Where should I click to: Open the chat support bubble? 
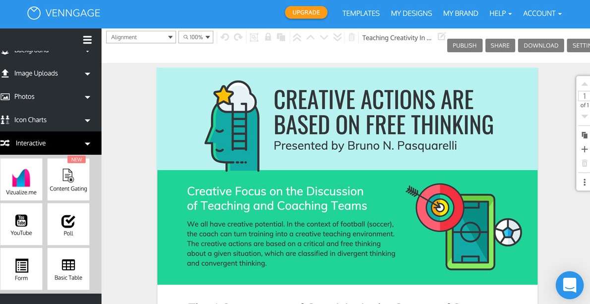click(x=570, y=285)
